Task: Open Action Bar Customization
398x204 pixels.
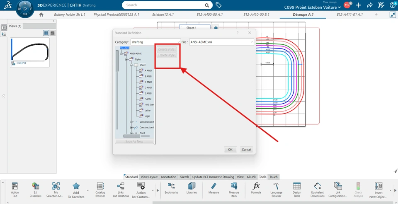Action: point(141,190)
